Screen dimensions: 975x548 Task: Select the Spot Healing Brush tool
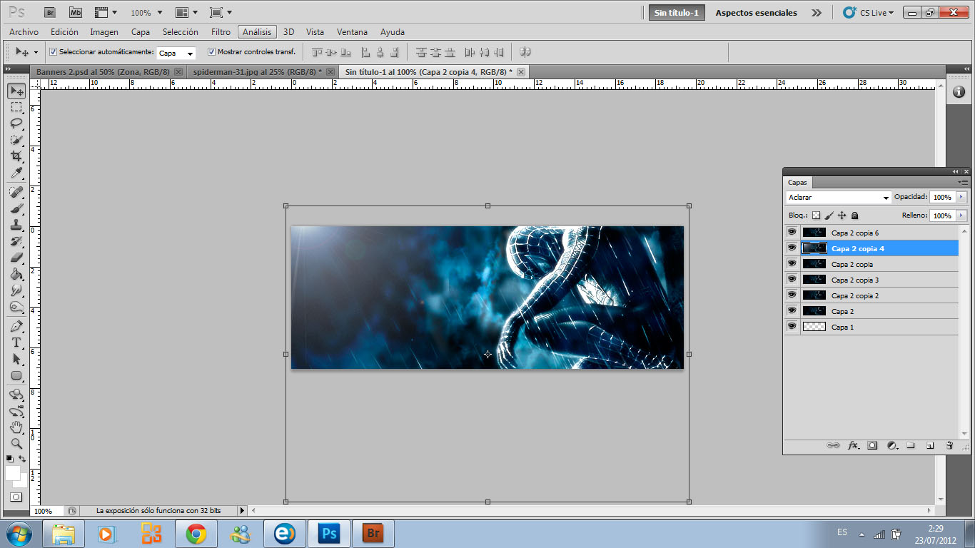[x=16, y=192]
